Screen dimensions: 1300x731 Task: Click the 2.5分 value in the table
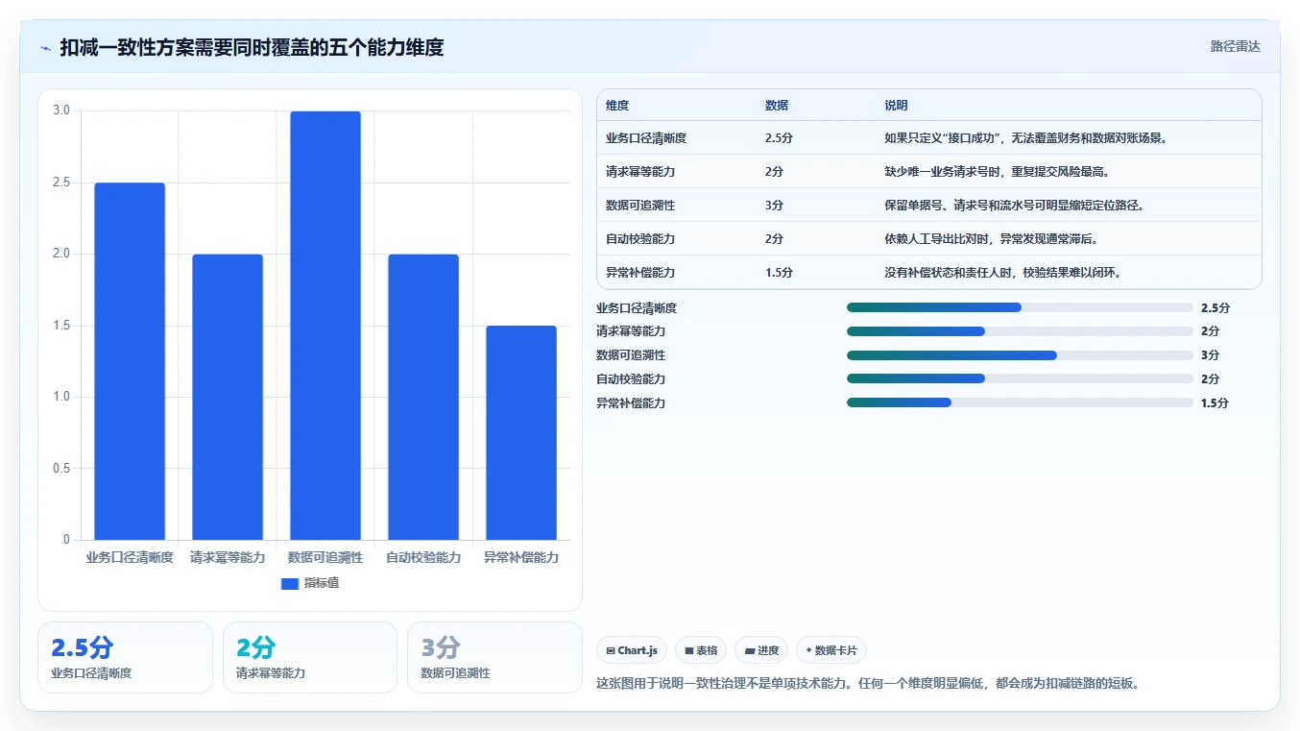[x=779, y=138]
